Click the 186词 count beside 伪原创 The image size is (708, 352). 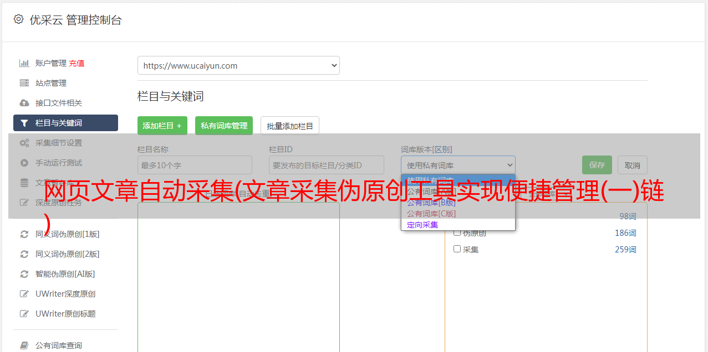pyautogui.click(x=625, y=233)
